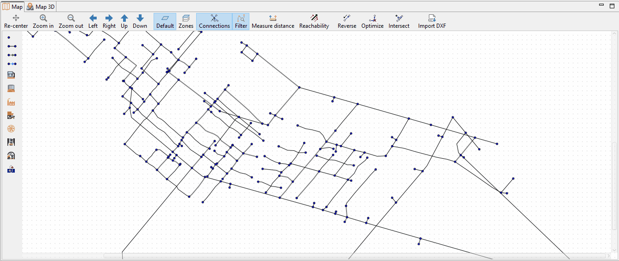Image resolution: width=619 pixels, height=261 pixels.
Task: Toggle the Zones view
Action: click(186, 22)
